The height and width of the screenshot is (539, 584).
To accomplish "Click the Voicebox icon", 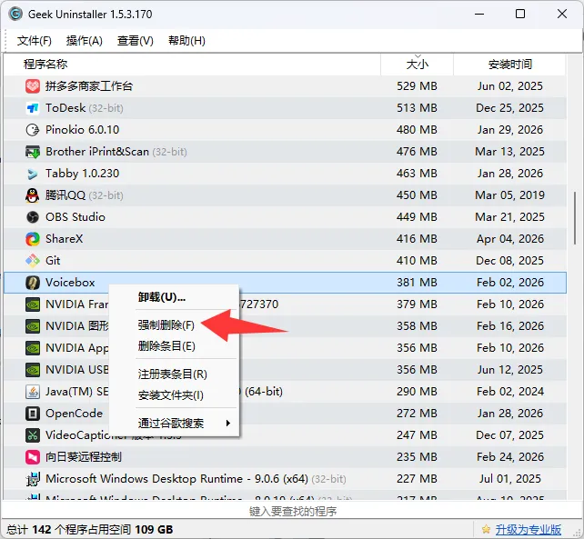I will pos(33,283).
